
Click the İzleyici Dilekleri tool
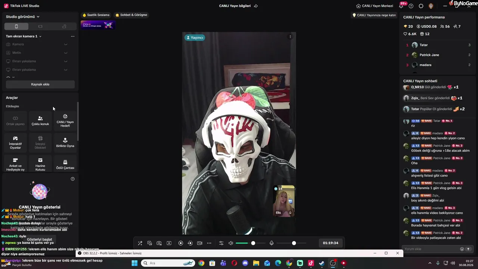pyautogui.click(x=40, y=142)
